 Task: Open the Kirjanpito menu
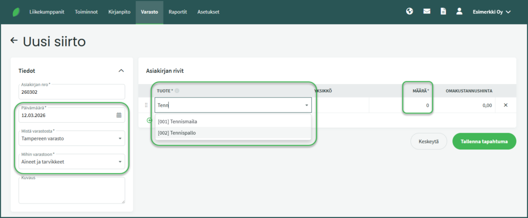[119, 12]
